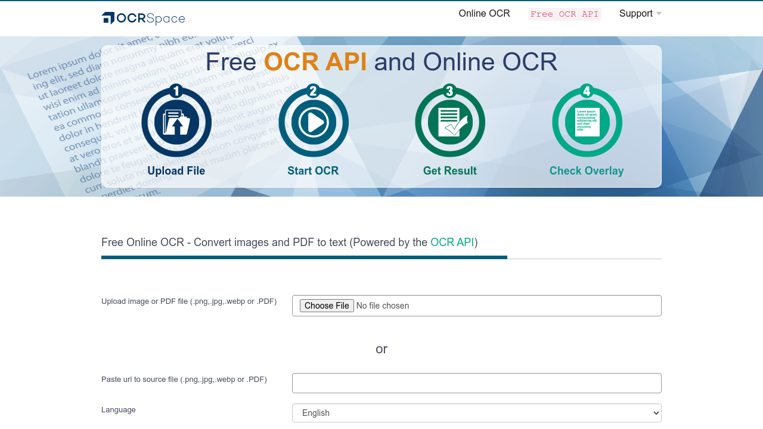This screenshot has height=429, width=763.
Task: Select the Free OCR API menu item
Action: point(564,14)
